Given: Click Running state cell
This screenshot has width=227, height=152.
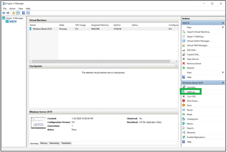Looking at the screenshot, I should click(63, 29).
